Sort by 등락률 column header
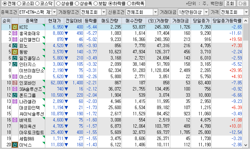The image size is (250, 149). point(91,21)
